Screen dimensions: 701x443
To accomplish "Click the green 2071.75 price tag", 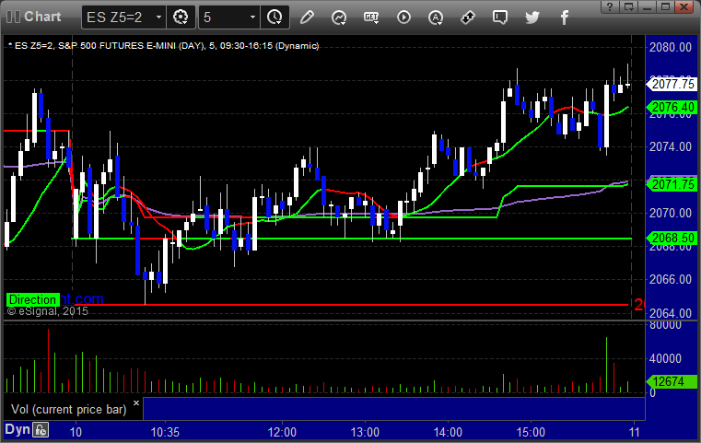I will click(672, 184).
